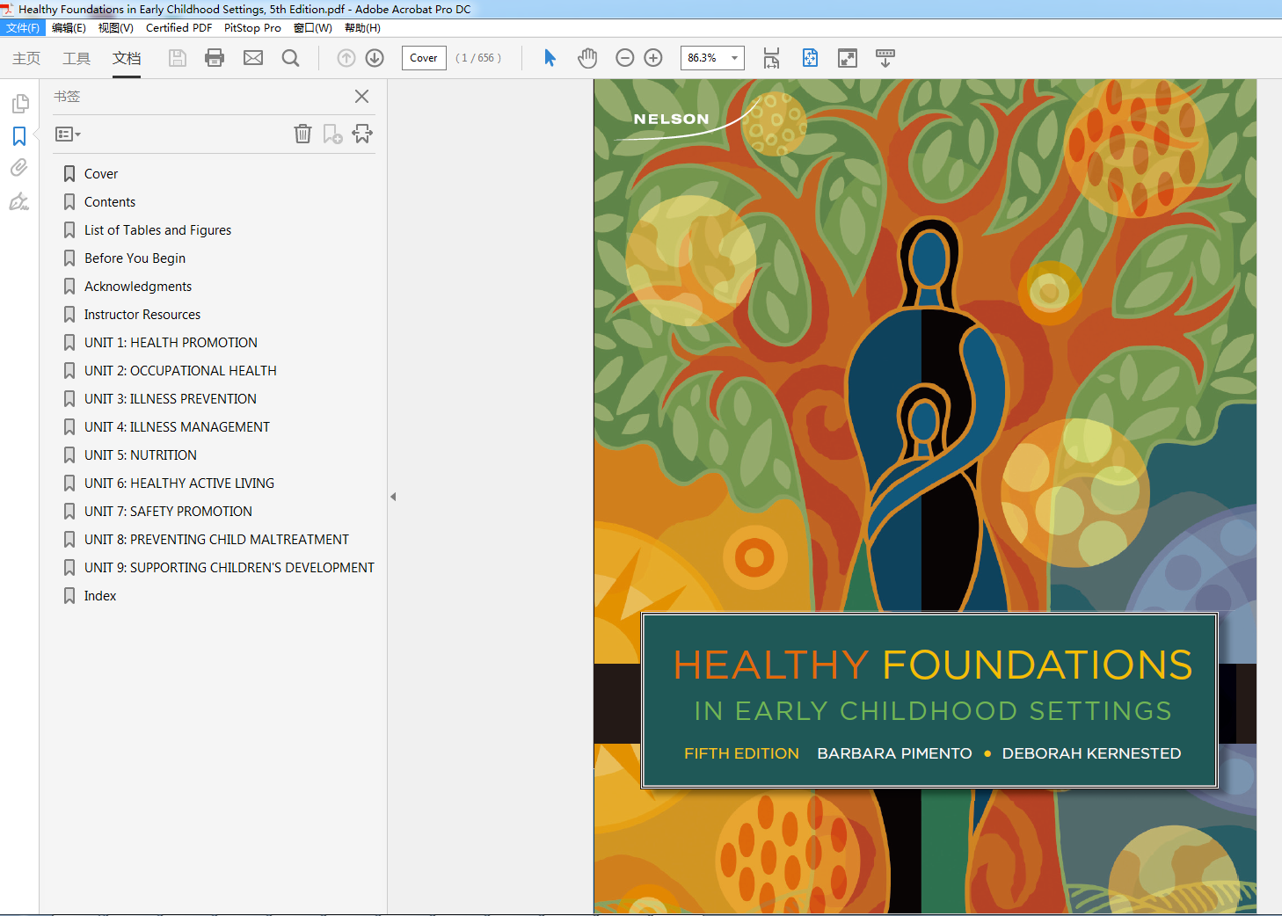The image size is (1282, 916).
Task: Fit one full page icon
Action: pos(810,58)
